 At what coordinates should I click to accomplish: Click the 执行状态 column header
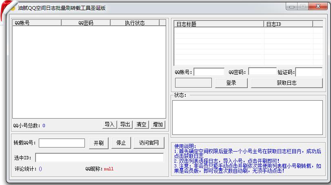click(x=135, y=23)
